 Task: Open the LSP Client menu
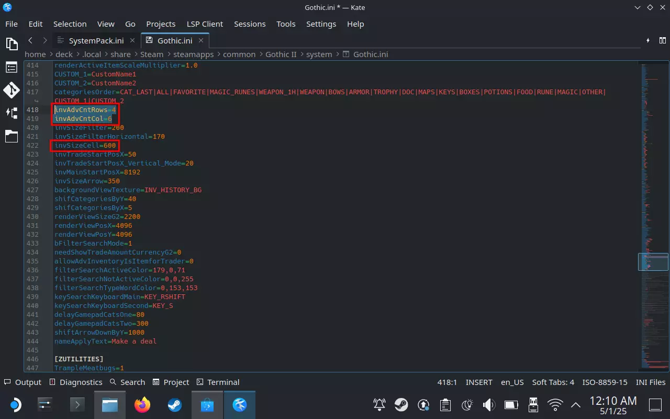coord(205,24)
